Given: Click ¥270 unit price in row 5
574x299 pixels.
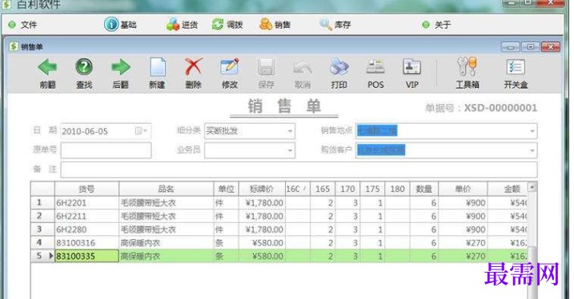Looking at the screenshot, I should [x=463, y=257].
